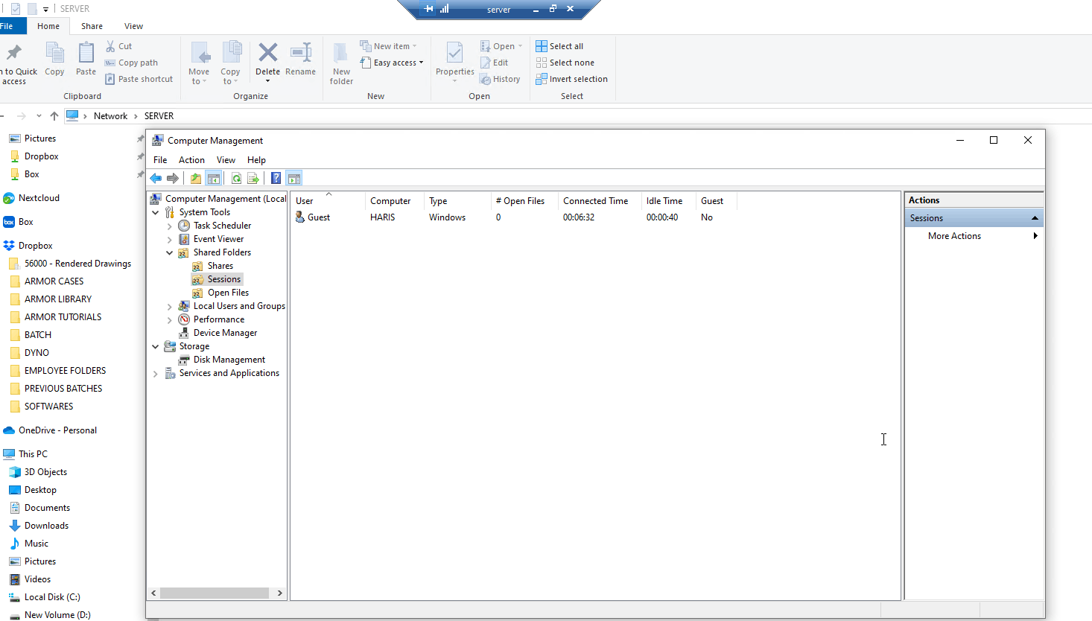Switch to the View tab in Explorer ribbon
Screen dimensions: 1092x621
134,26
